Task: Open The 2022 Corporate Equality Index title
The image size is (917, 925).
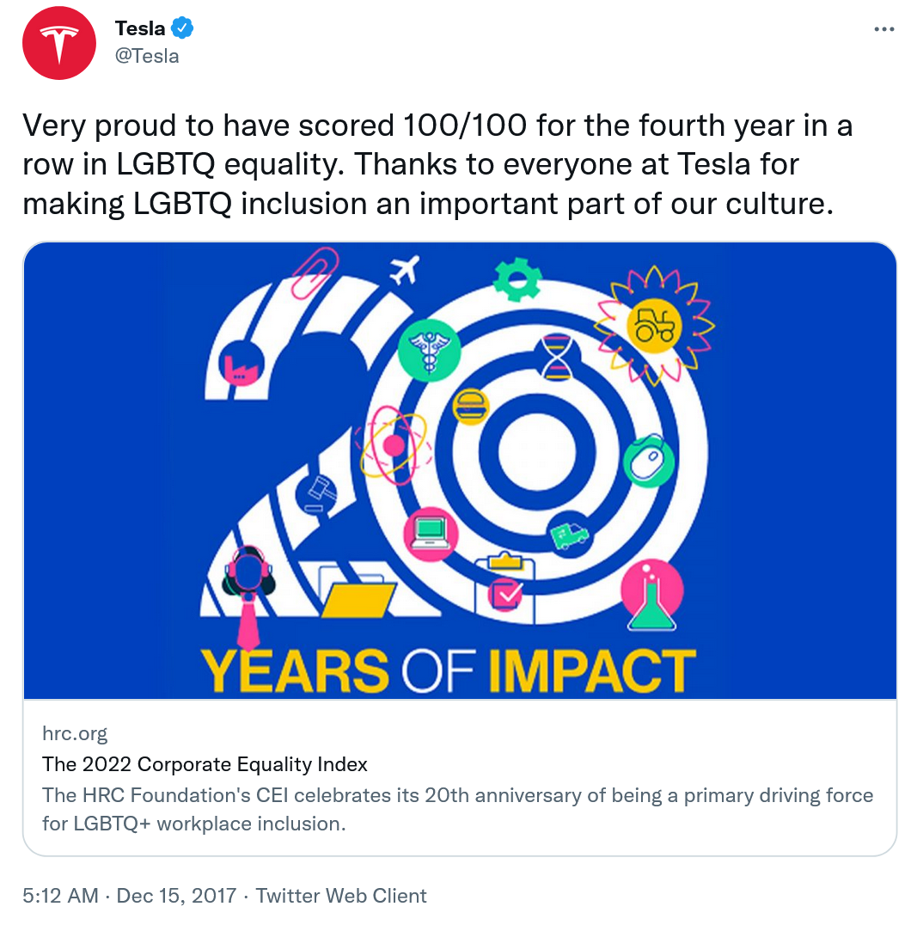Action: click(205, 764)
